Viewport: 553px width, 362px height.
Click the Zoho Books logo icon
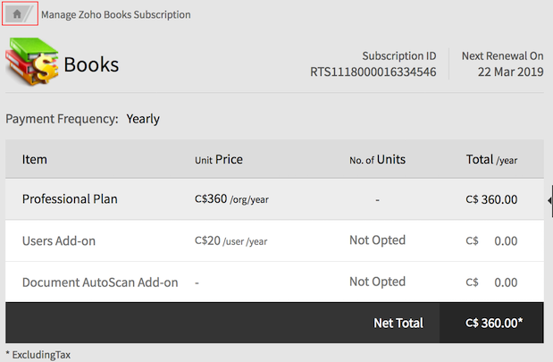(x=32, y=64)
